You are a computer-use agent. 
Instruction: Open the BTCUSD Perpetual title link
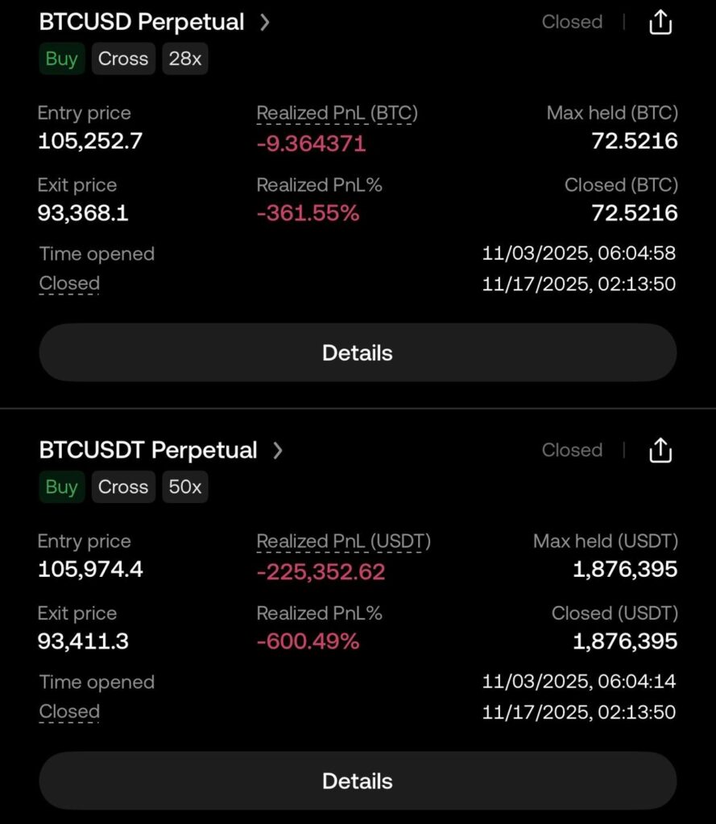point(142,23)
